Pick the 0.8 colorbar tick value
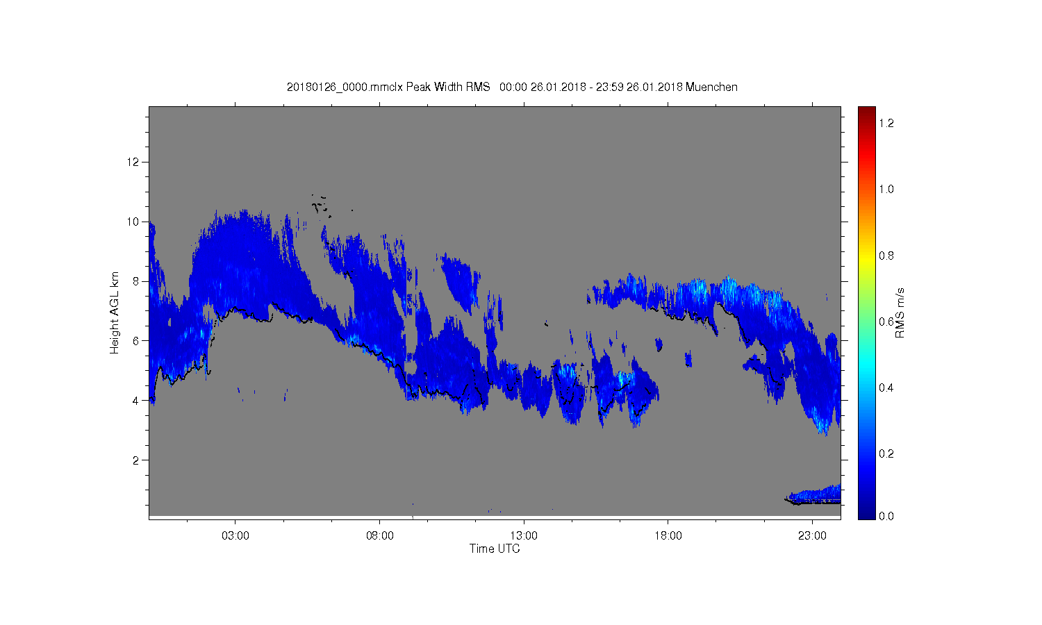The image size is (1042, 625). (x=886, y=256)
